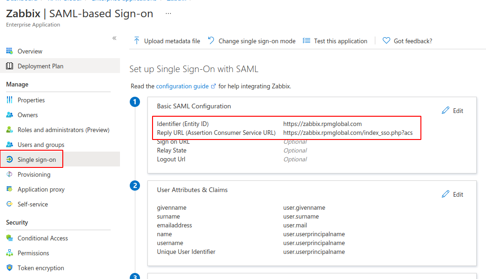Click the Application proxy icon
This screenshot has width=486, height=279.
click(x=9, y=189)
